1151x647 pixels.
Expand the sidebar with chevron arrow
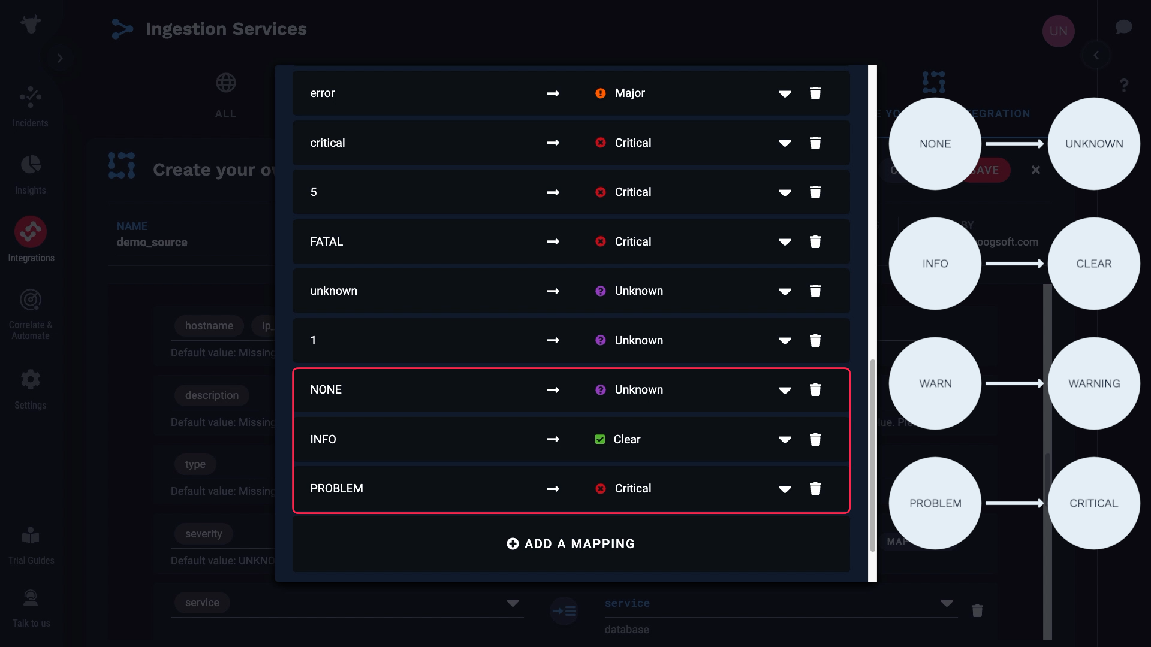(60, 58)
